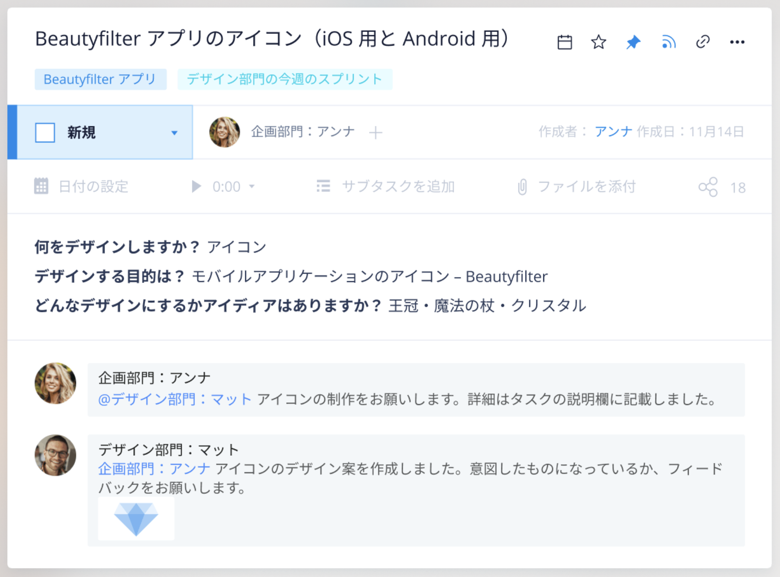Click comment author name デザイン部門：マット
The height and width of the screenshot is (577, 780).
coord(169,449)
